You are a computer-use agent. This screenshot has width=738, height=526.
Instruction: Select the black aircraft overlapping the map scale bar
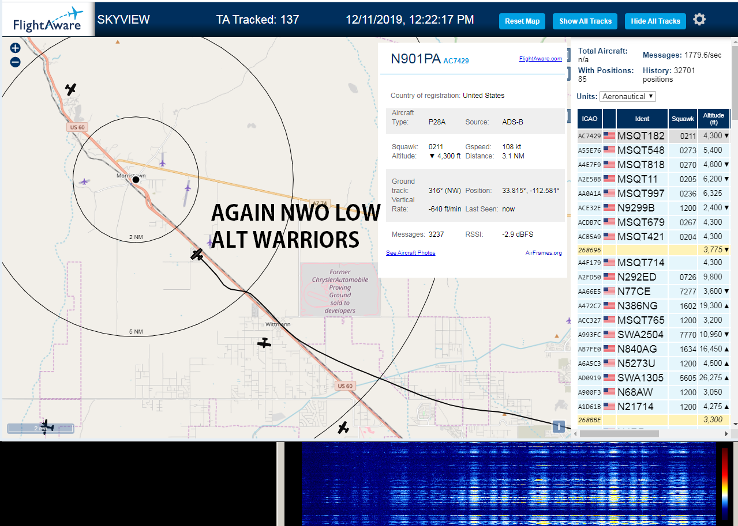coord(47,426)
